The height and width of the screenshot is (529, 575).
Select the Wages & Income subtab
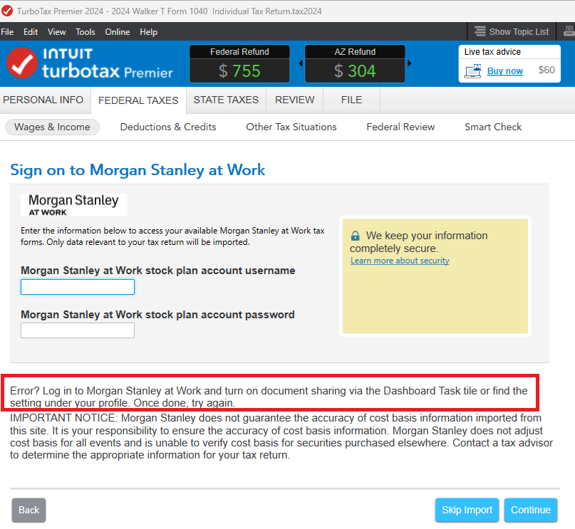52,127
